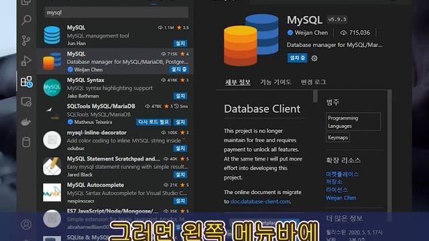The width and height of the screenshot is (429, 241).
Task: Install the MySQL Syntax extension
Action: (x=180, y=96)
